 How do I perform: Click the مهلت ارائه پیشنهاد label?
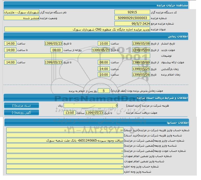pyautogui.click(x=173, y=62)
